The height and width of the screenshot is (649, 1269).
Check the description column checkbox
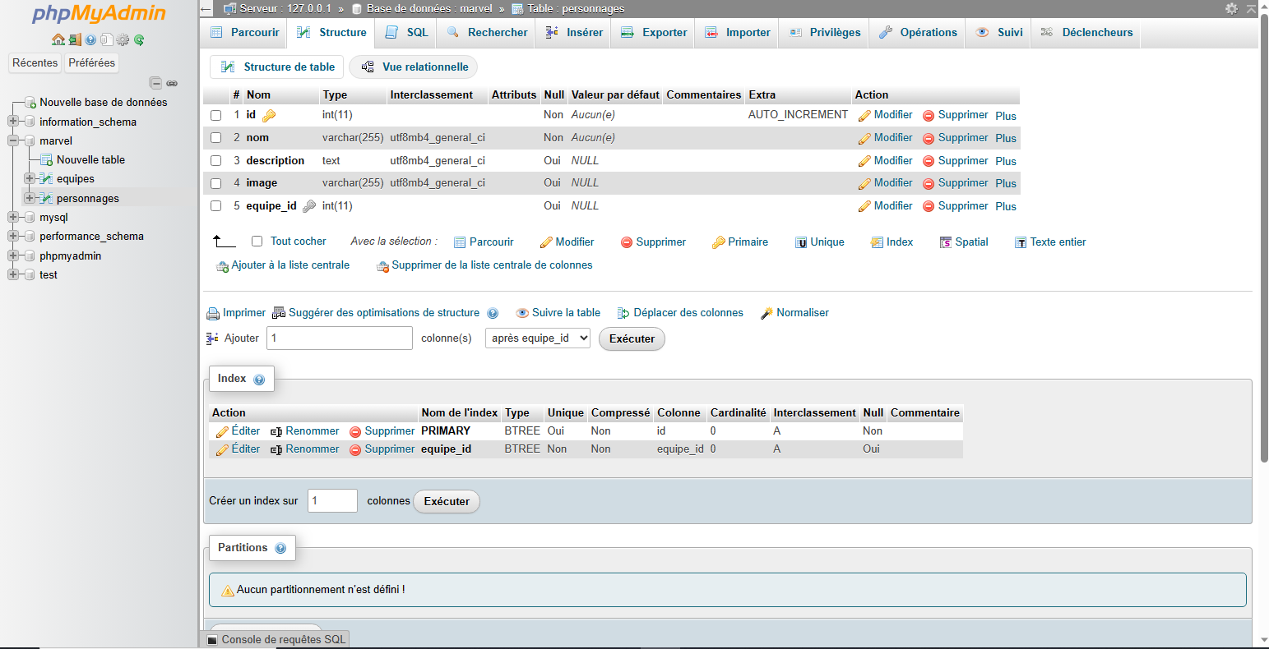coord(216,161)
